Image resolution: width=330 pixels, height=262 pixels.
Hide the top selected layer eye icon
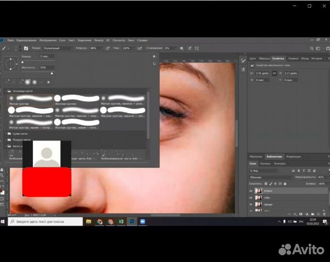[x=251, y=191]
